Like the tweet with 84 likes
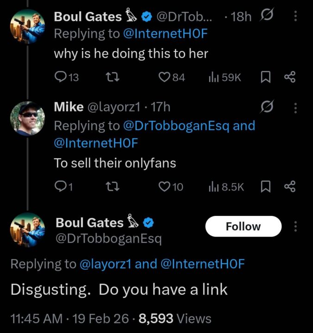Image resolution: width=313 pixels, height=333 pixels. coord(164,78)
